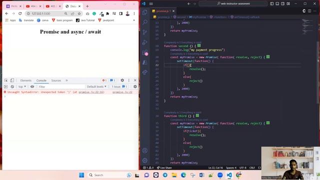The image size is (320, 180).
Task: Click DevTools inspect element icon
Action: pos(6,80)
